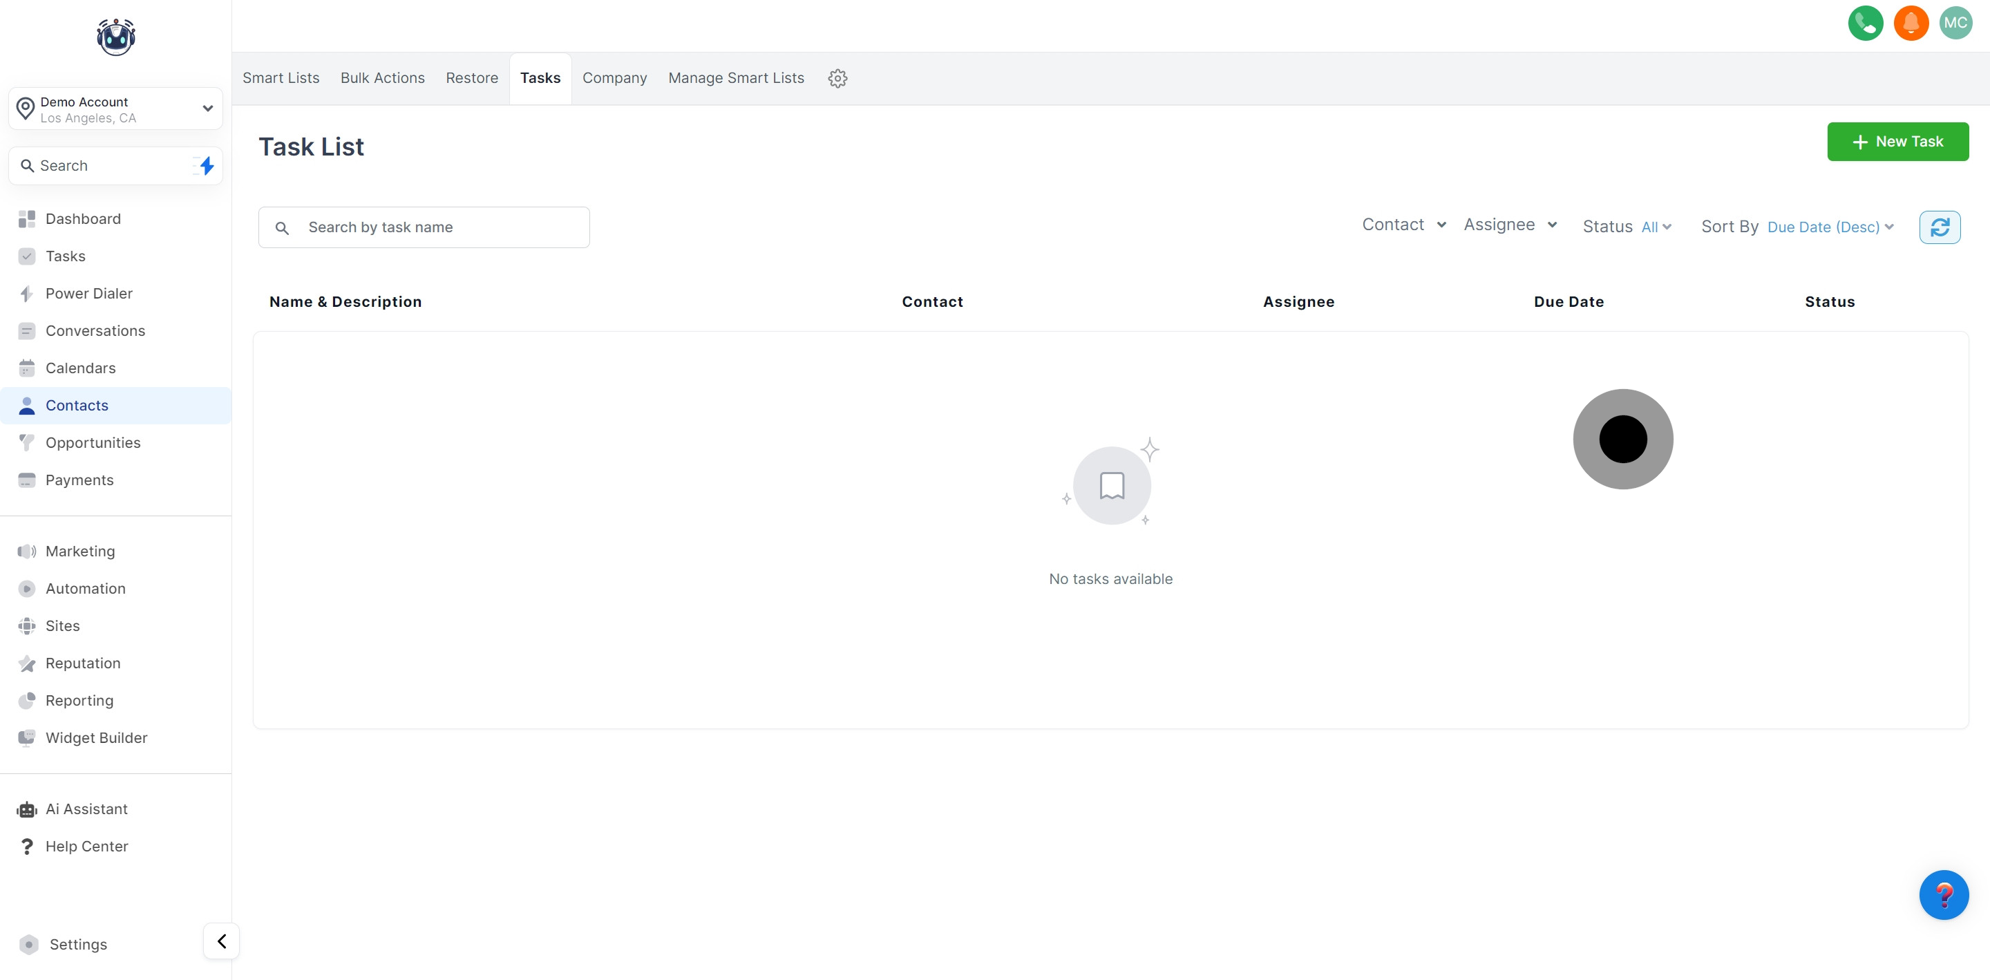Click the refresh task list icon

point(1939,227)
